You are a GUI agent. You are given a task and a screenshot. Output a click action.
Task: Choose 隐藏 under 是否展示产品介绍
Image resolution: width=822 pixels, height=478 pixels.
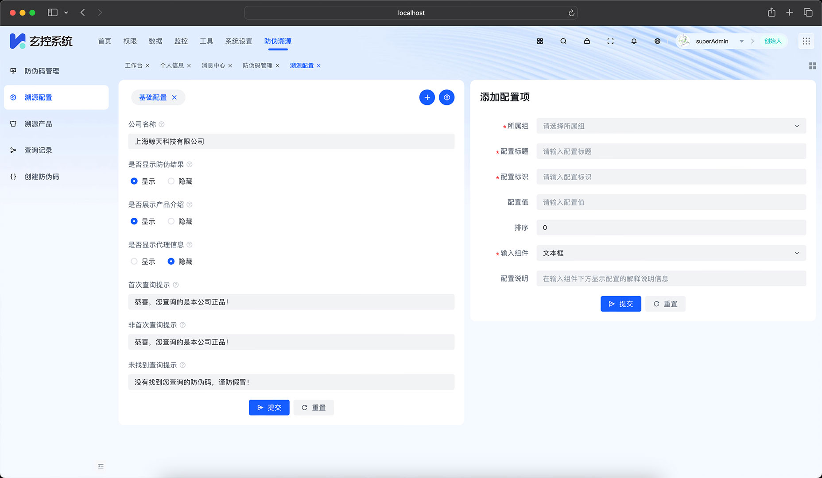click(x=171, y=221)
